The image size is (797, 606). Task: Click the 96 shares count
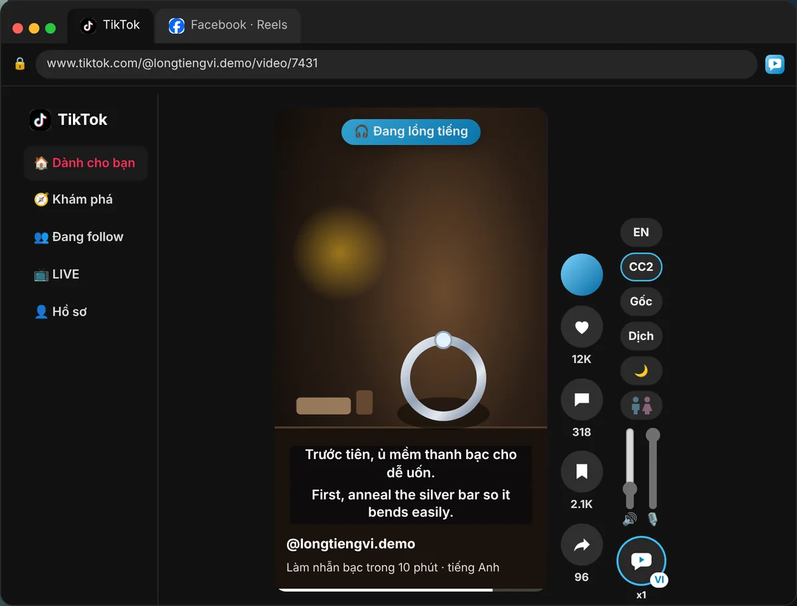pos(582,577)
